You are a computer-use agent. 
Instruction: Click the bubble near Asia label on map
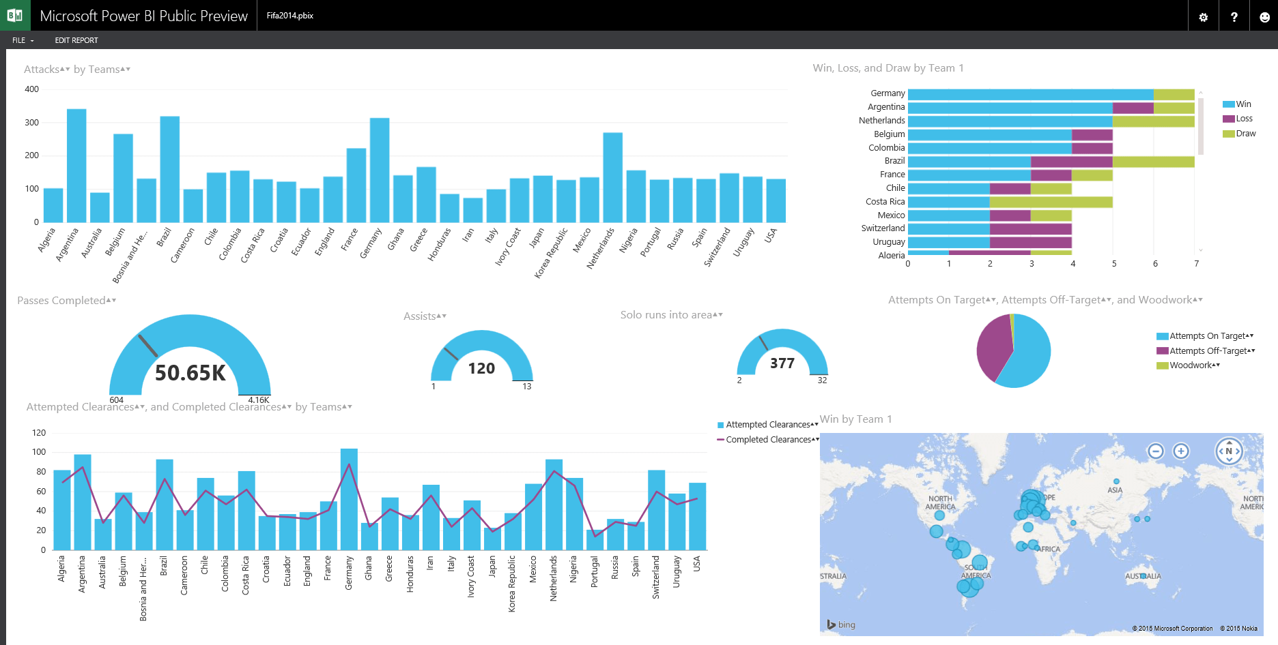click(1116, 481)
